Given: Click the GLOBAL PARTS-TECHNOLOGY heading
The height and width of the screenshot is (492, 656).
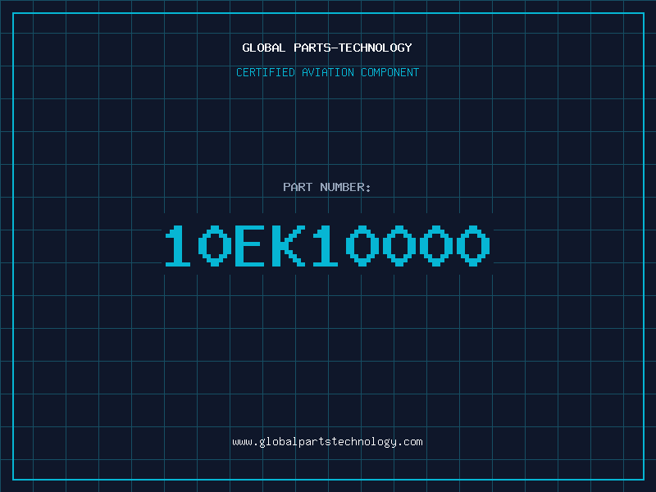Looking at the screenshot, I should click(x=327, y=48).
